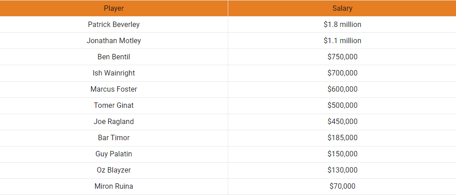
Task: Click the $1.8 million salary cell
Action: [x=342, y=24]
